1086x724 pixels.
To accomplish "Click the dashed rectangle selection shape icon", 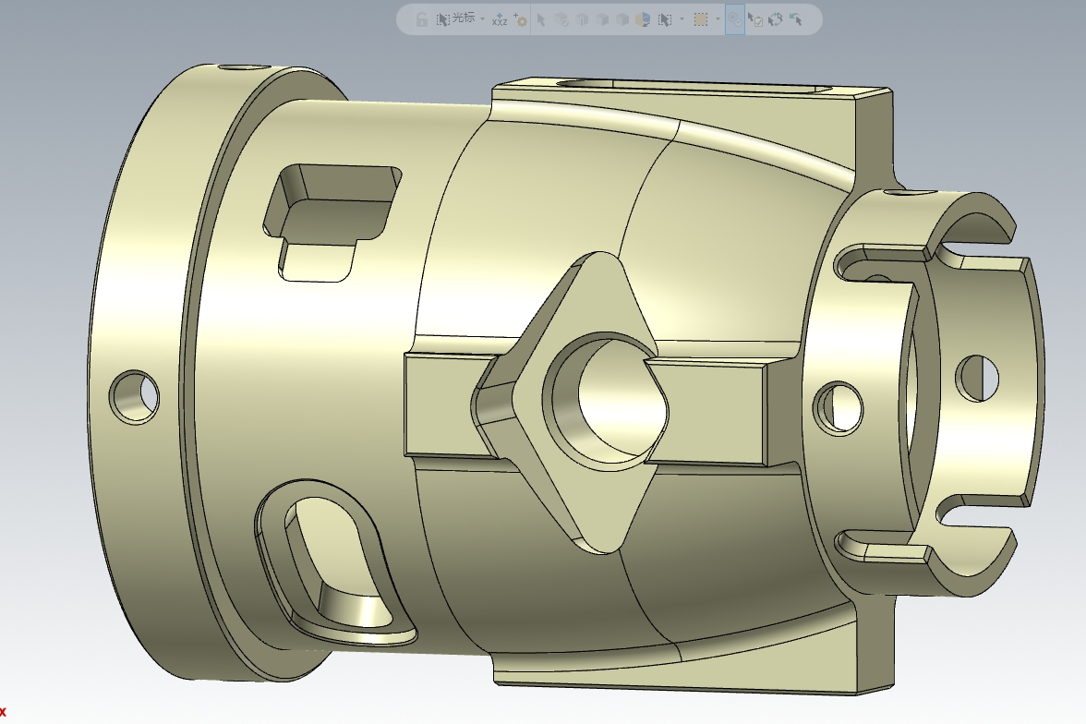I will point(701,19).
